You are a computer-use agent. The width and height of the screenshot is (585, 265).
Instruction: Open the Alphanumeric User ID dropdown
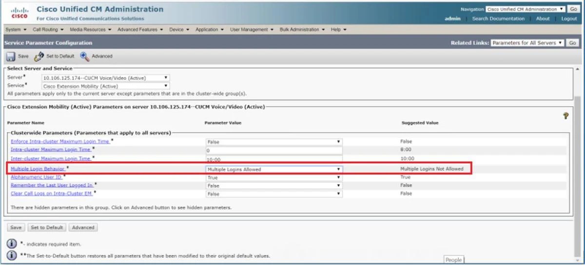pyautogui.click(x=274, y=178)
